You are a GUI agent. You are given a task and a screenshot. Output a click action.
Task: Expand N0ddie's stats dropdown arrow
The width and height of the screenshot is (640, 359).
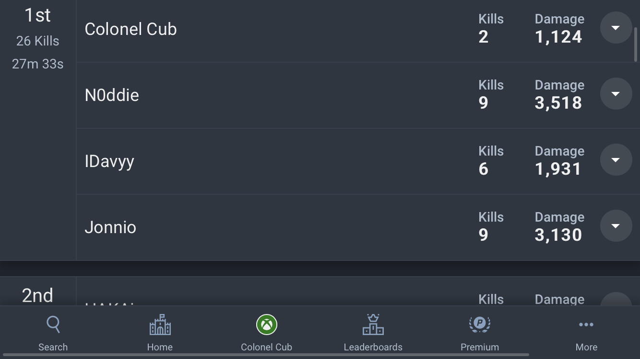616,94
